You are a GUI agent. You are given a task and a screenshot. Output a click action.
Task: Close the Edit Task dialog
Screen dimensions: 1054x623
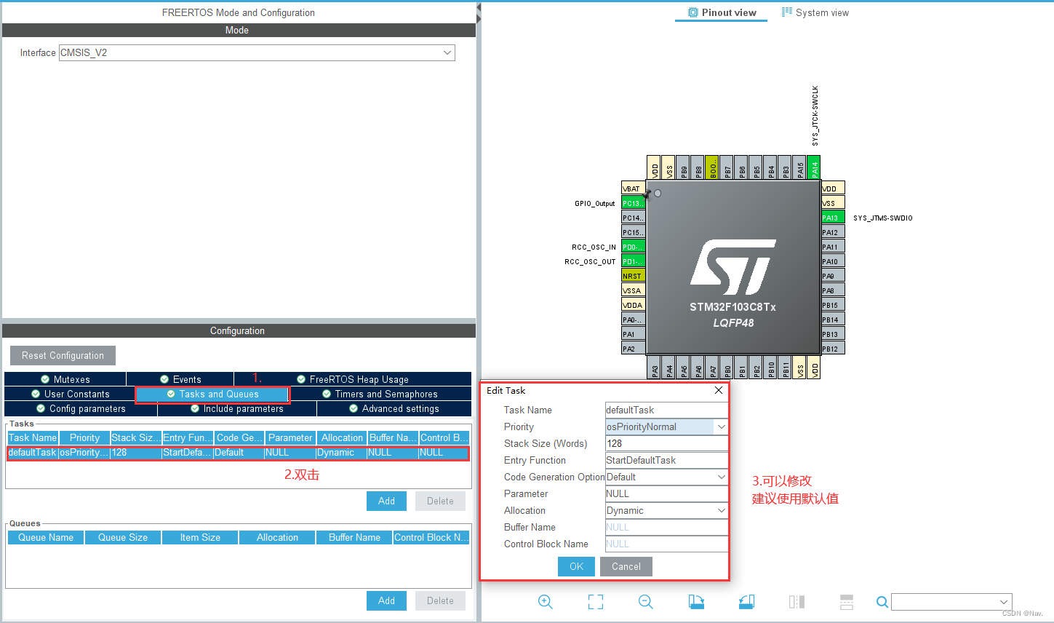tap(719, 391)
